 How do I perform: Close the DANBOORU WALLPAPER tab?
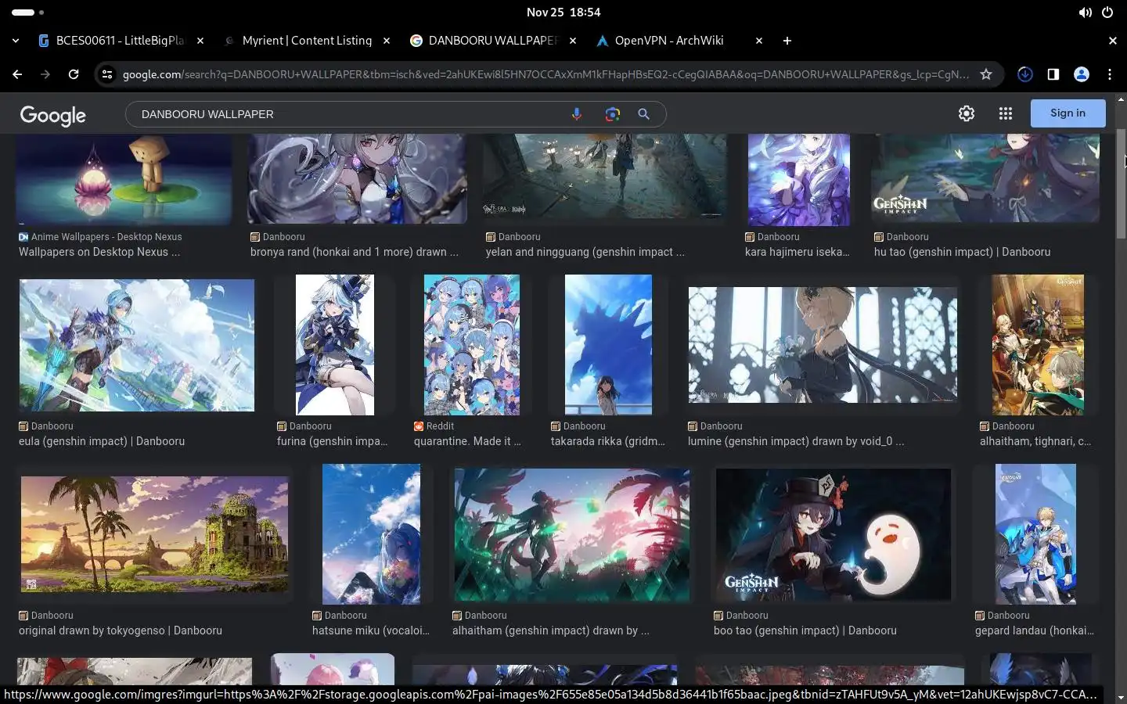click(573, 41)
